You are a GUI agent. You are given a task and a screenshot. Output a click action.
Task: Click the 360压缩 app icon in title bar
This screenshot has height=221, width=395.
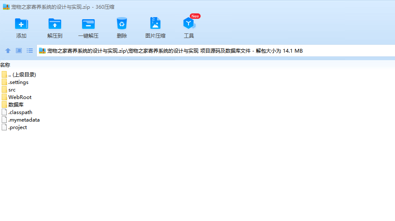click(6, 7)
